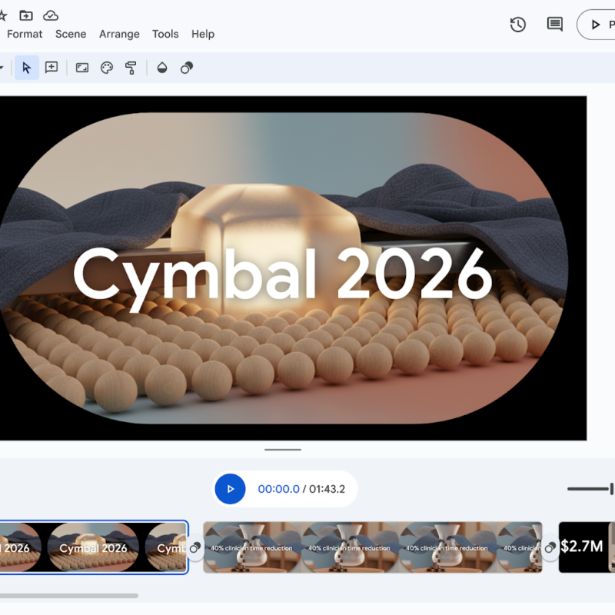This screenshot has height=615, width=615.
Task: Open the Tools menu
Action: click(165, 34)
